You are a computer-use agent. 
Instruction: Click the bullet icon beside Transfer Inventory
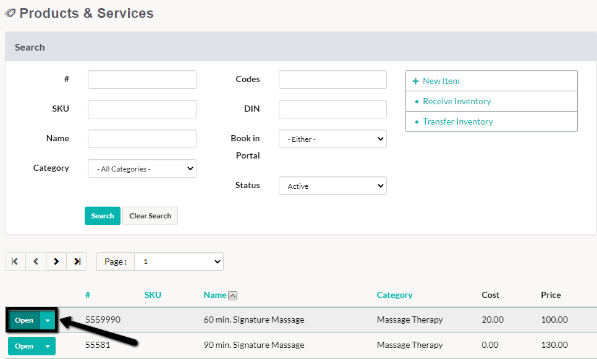click(415, 122)
